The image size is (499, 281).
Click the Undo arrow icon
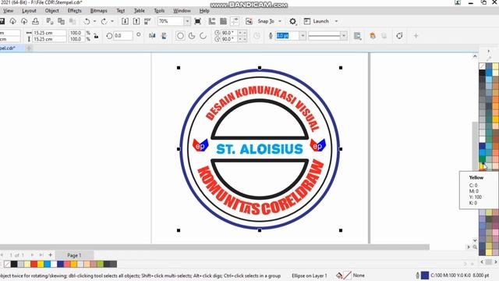tap(87, 21)
